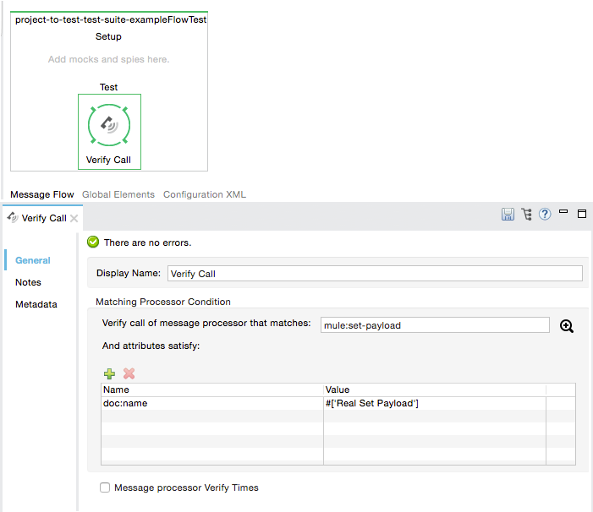Click the Value column header
The height and width of the screenshot is (512, 593).
435,389
